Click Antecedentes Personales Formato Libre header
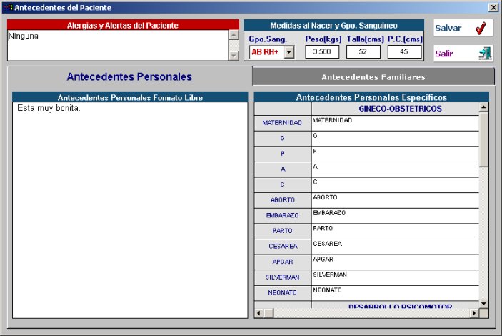Image resolution: width=502 pixels, height=336 pixels. [130, 97]
